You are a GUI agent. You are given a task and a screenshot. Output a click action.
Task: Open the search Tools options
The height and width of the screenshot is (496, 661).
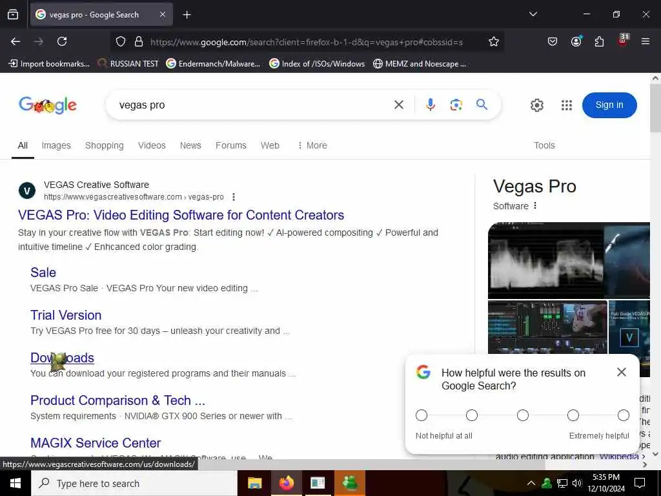[x=544, y=145]
